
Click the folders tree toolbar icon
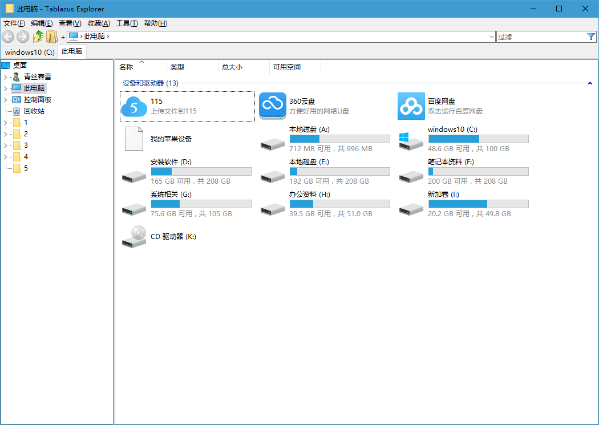[x=52, y=37]
